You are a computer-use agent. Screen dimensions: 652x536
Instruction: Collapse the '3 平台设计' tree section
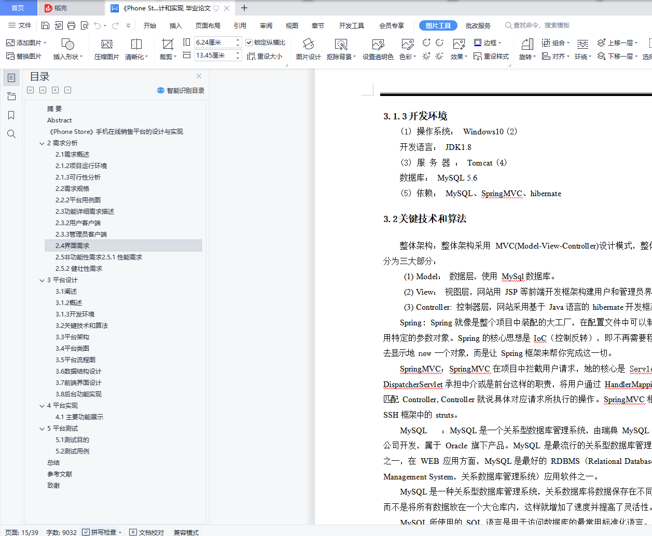(x=42, y=280)
